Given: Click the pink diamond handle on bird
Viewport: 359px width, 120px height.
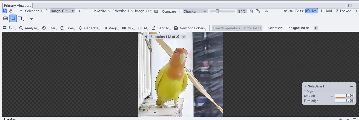Looking at the screenshot, I should click(x=181, y=74).
